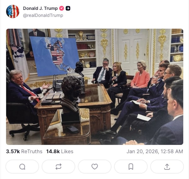
Task: Click the black plus badge beside name
Action: [68, 8]
